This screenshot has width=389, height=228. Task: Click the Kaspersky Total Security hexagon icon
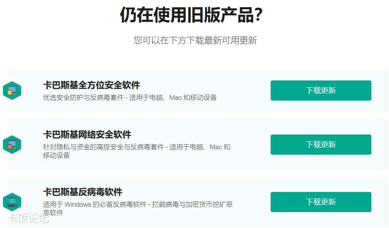[x=12, y=91]
